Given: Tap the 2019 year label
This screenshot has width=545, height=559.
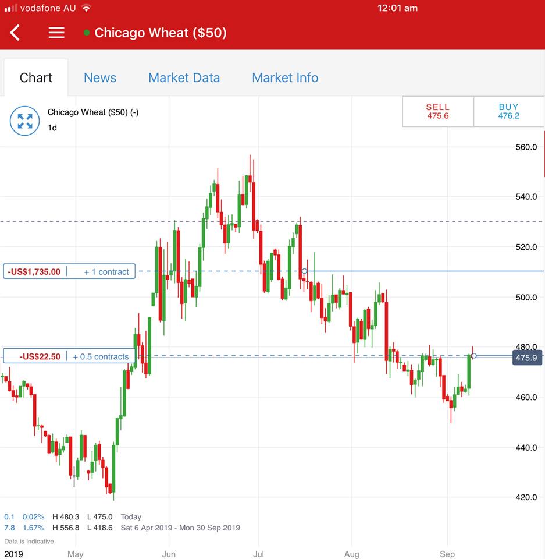Looking at the screenshot, I should pyautogui.click(x=13, y=554).
